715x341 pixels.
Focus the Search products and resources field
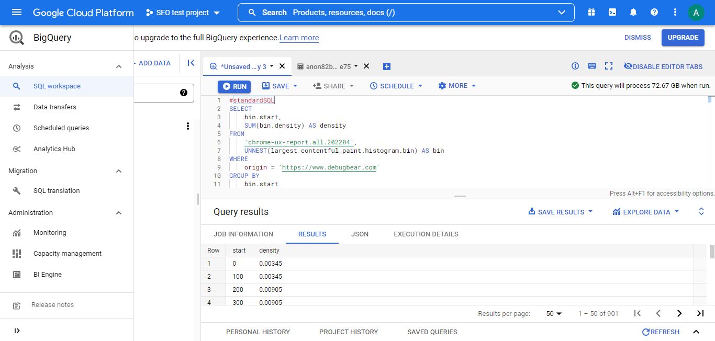(406, 13)
